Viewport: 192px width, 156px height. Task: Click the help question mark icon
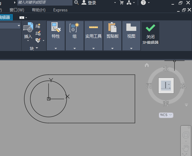click(143, 3)
